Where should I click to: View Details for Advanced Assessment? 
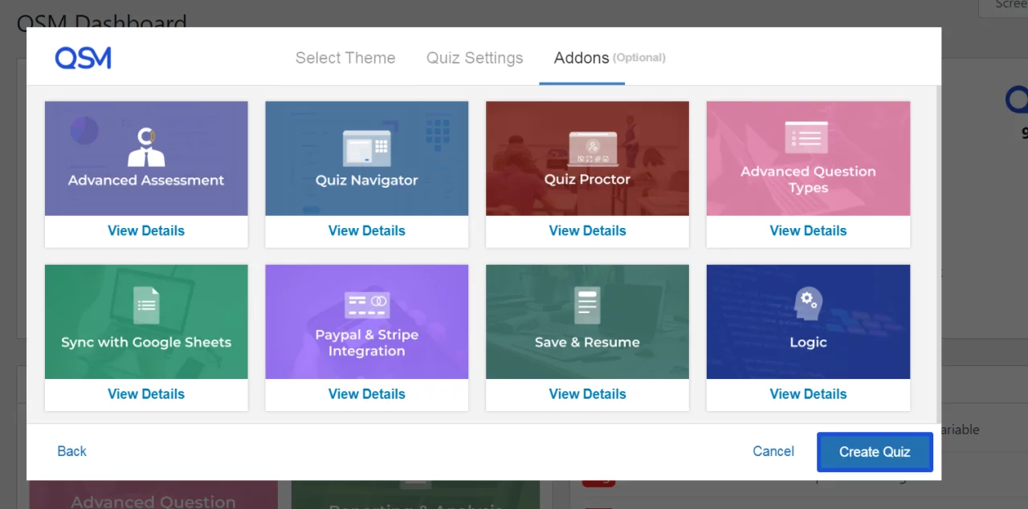pos(146,230)
